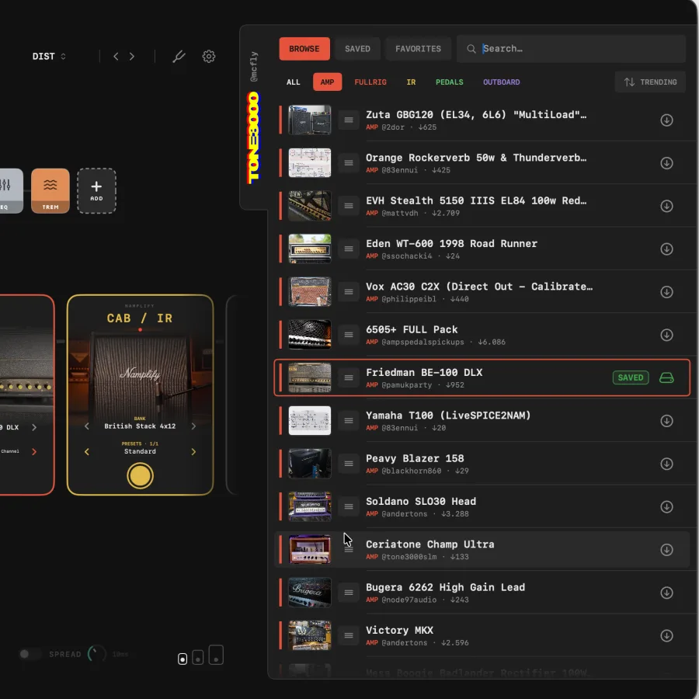The width and height of the screenshot is (699, 699).
Task: Open Victory MKX list menu icon
Action: [x=349, y=635]
